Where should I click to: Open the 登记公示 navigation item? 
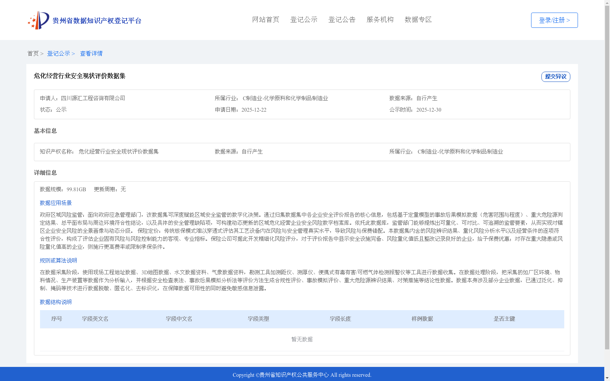coord(304,20)
